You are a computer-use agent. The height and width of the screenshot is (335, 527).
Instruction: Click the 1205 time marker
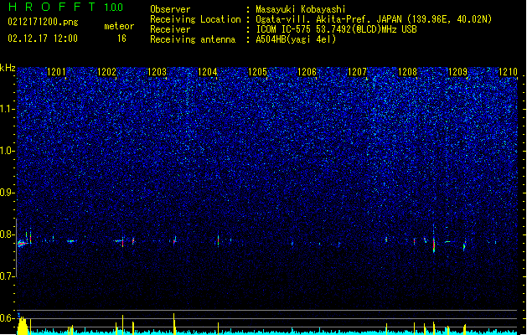tap(257, 72)
